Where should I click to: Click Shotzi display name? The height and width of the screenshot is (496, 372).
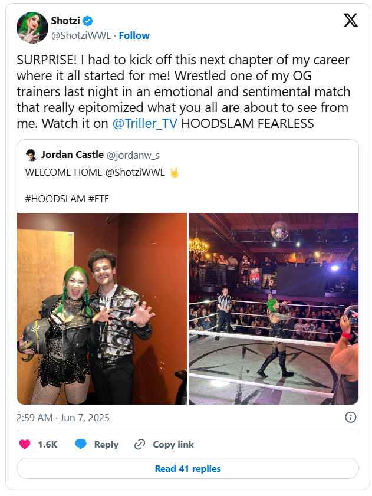(x=65, y=21)
